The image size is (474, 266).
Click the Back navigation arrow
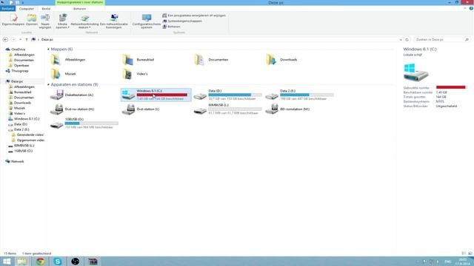click(5, 39)
